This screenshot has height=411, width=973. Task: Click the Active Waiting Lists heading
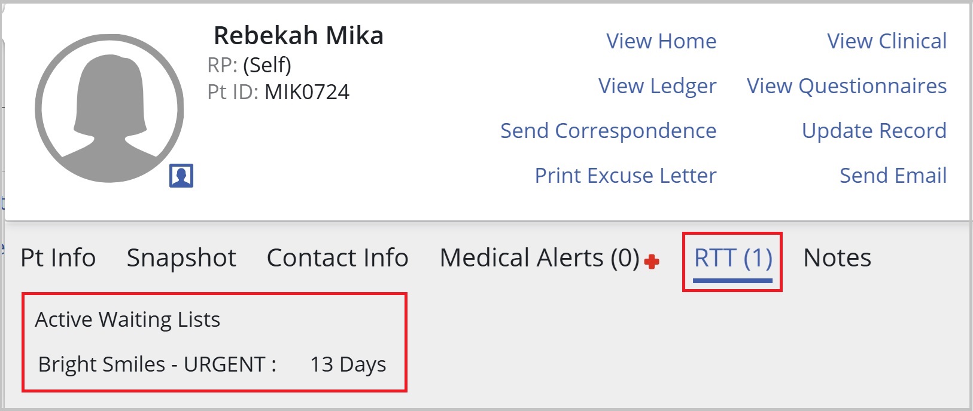pos(127,320)
